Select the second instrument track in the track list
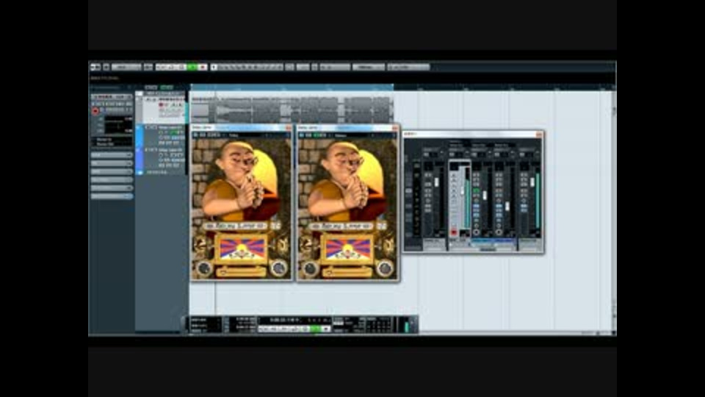Image resolution: width=705 pixels, height=397 pixels. point(162,157)
